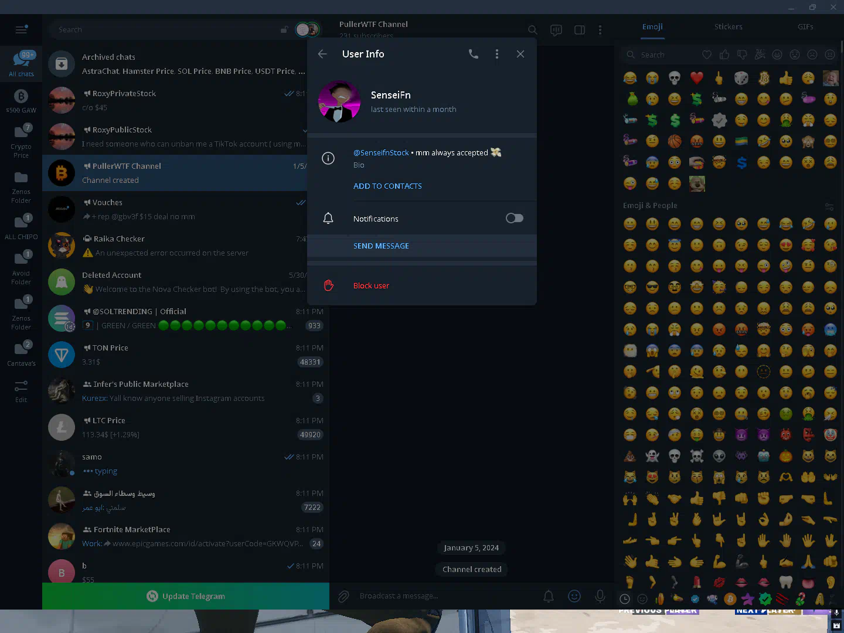Screen dimensions: 844x633
Task: Pick the red heart emoji in recents
Action: pyautogui.click(x=697, y=78)
